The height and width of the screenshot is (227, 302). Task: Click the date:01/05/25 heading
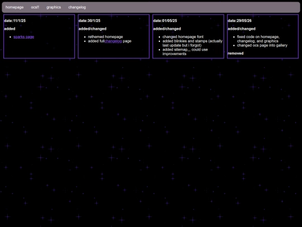click(165, 21)
